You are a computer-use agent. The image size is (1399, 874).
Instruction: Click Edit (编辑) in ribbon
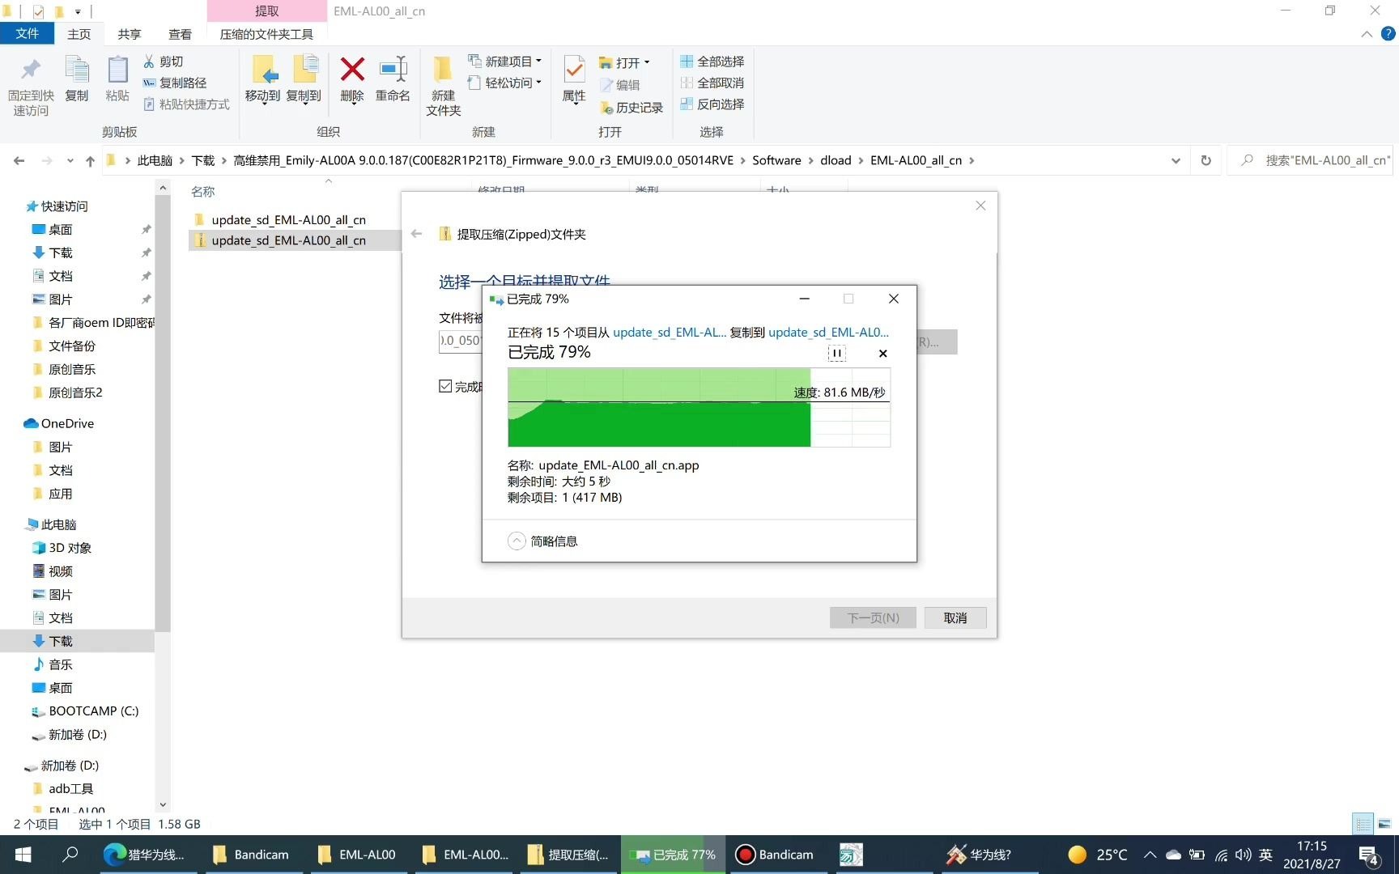[620, 85]
